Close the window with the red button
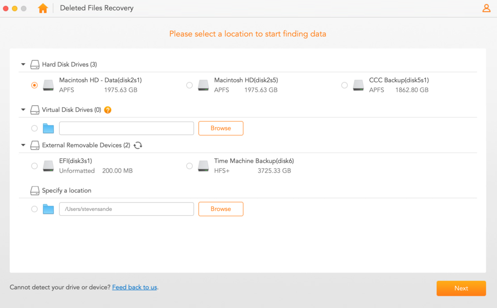 pyautogui.click(x=5, y=8)
